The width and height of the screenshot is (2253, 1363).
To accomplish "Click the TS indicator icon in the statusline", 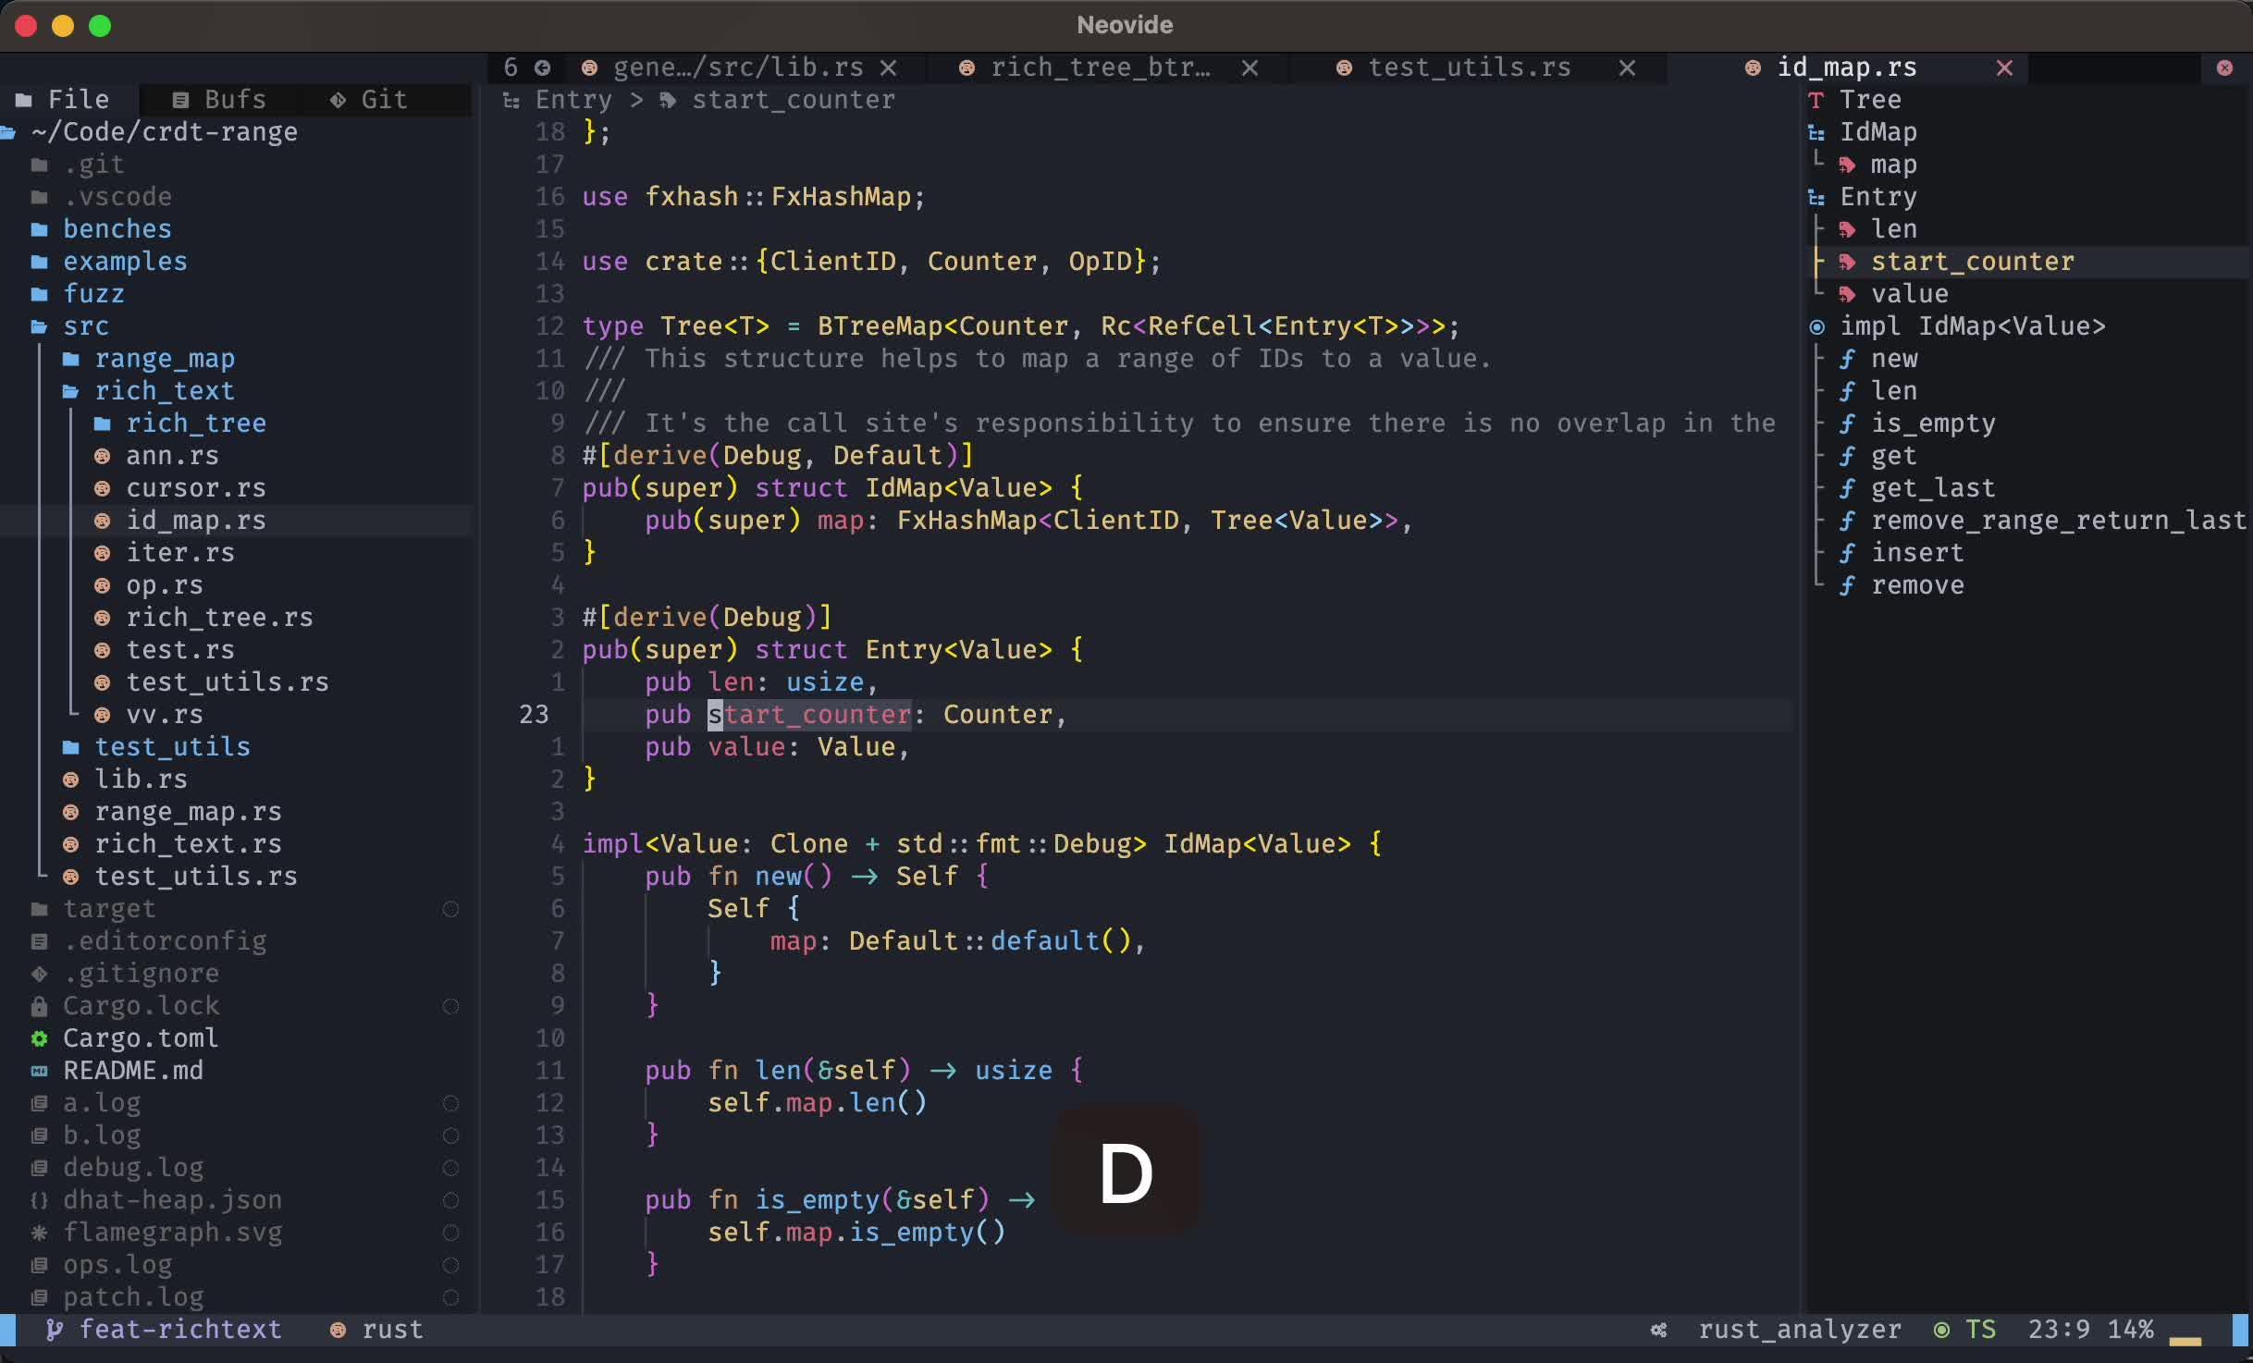I will (1940, 1331).
